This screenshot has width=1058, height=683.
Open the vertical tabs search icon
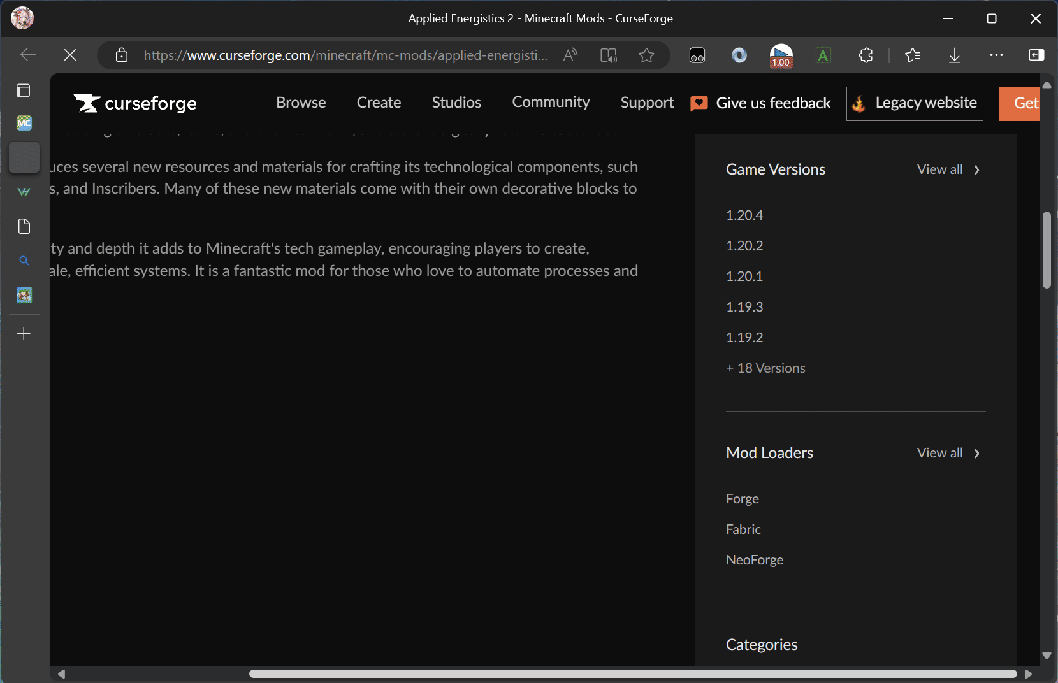pos(24,261)
